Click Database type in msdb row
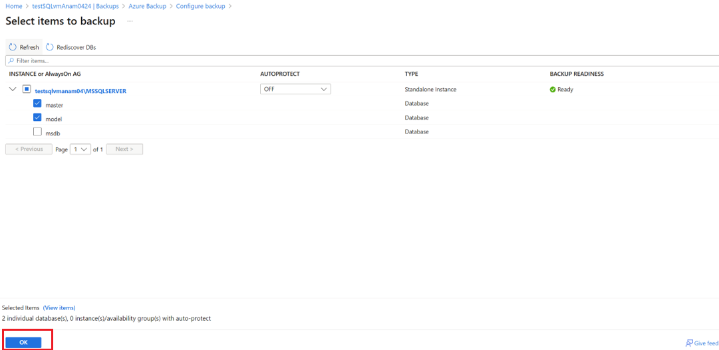 (x=416, y=131)
